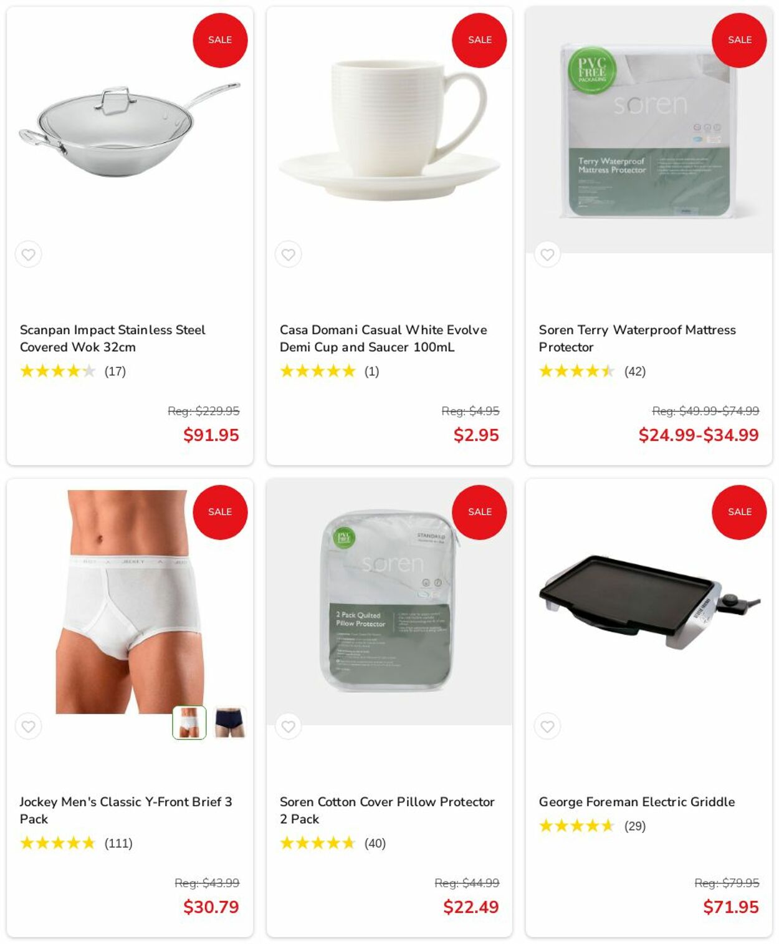
Task: View the 42 ratings for mattress protector
Action: (x=635, y=371)
